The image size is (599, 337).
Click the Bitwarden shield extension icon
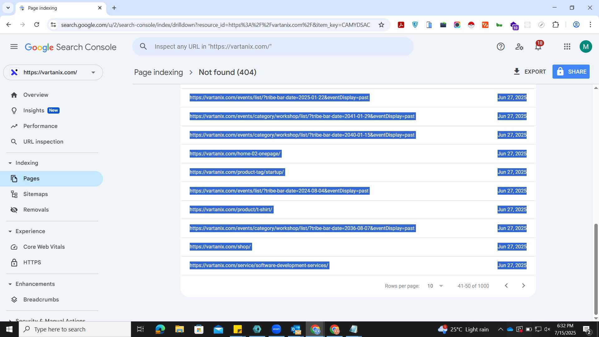(x=415, y=25)
